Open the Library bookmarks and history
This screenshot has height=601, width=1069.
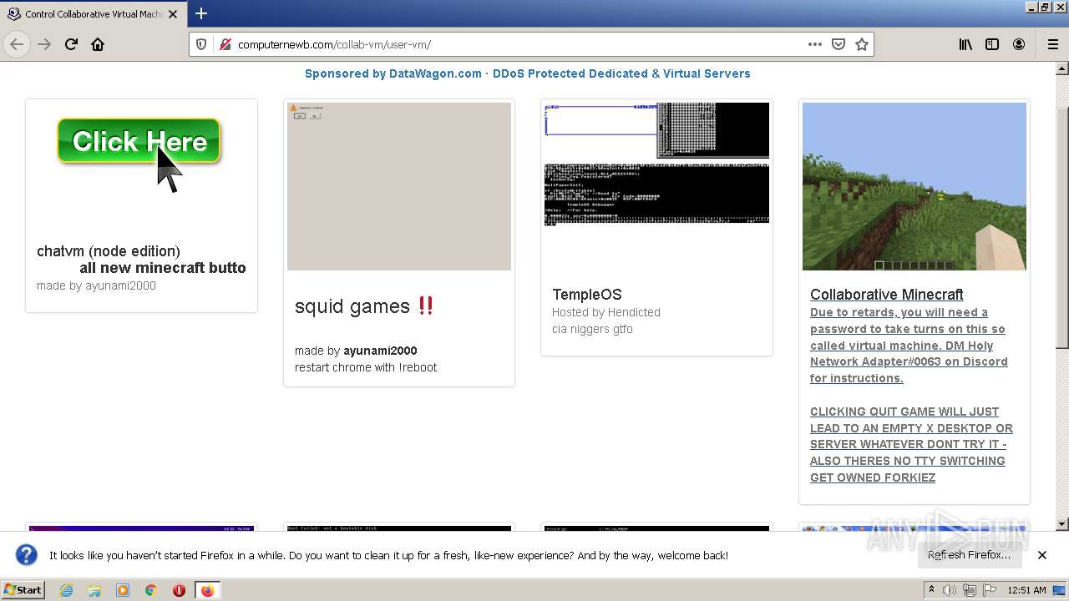point(965,44)
